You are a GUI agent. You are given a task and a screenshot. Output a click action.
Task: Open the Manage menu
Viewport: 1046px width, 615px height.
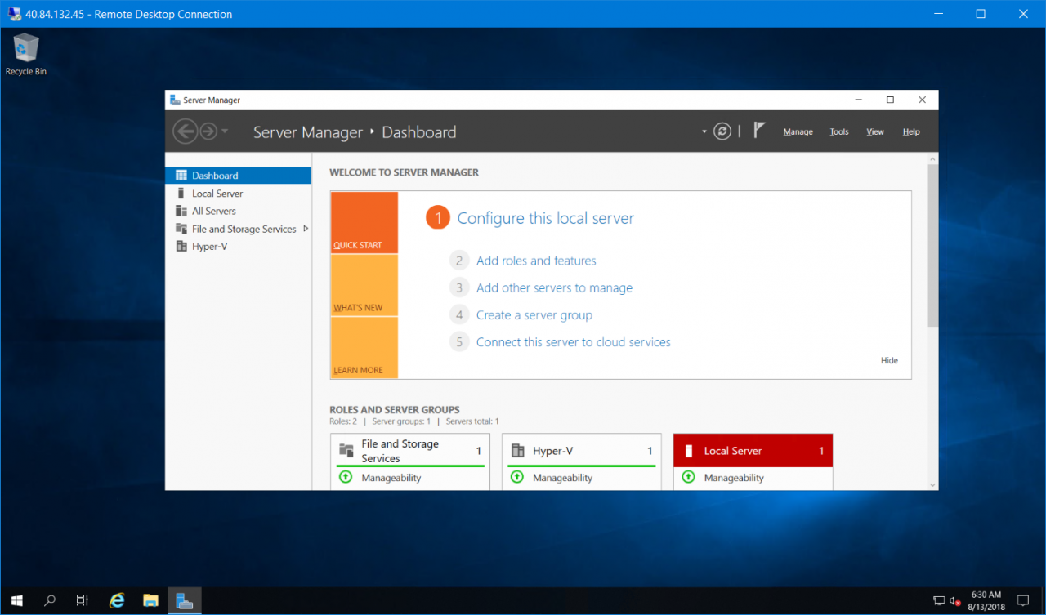[798, 131]
